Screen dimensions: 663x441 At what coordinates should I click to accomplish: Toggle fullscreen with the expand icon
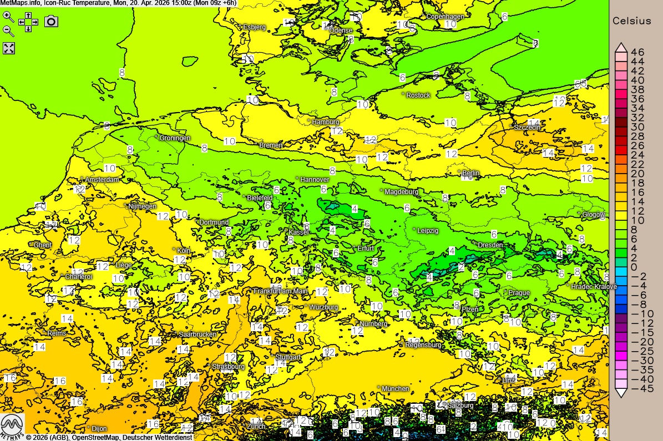(x=9, y=48)
